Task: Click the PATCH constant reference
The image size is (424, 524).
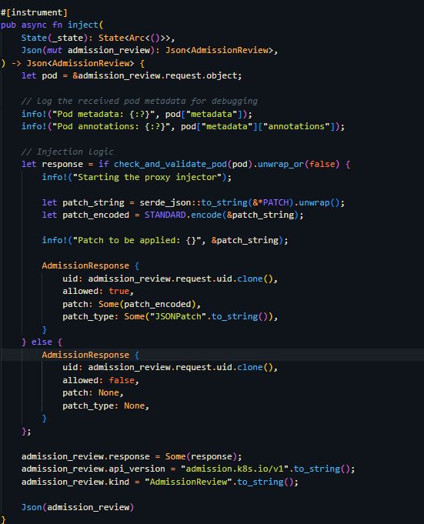Action: coord(275,202)
